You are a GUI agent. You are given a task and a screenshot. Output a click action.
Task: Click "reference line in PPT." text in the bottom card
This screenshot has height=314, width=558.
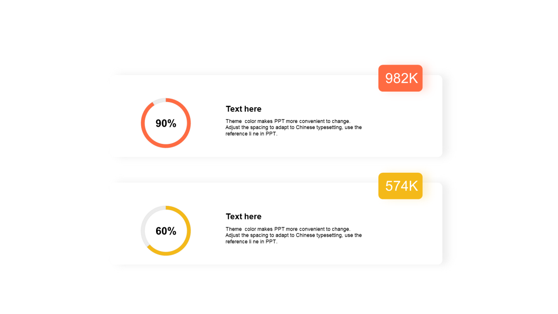[251, 242]
